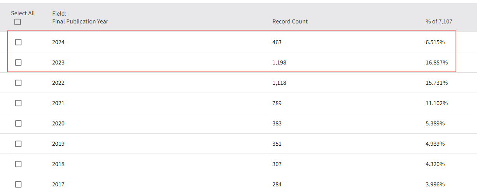The height and width of the screenshot is (193, 477).
Task: Click the Select All label text
Action: [23, 13]
